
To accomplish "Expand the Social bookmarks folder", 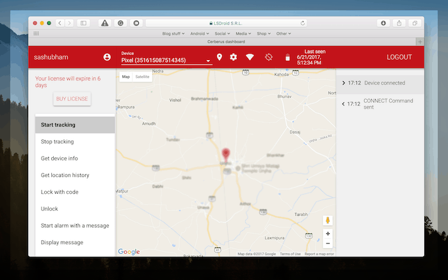I will [222, 33].
